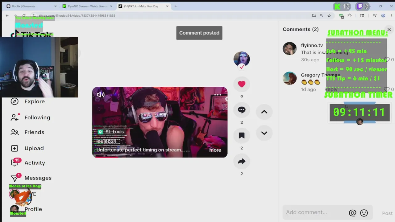This screenshot has width=395, height=222.
Task: Close the TikTok browser tab
Action: point(167,6)
